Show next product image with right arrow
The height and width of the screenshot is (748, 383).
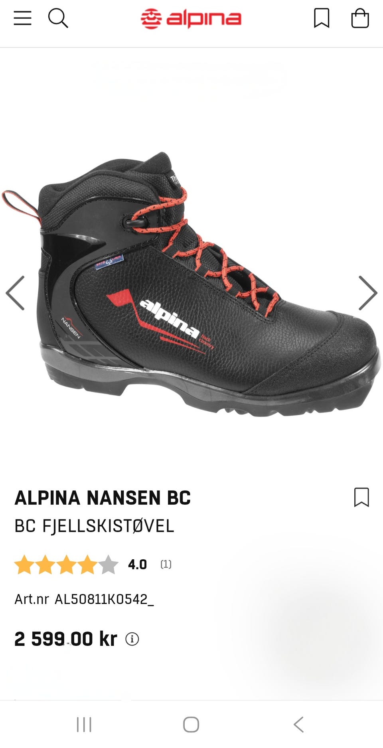367,293
